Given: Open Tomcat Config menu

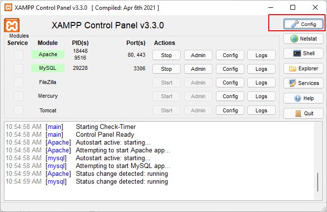Looking at the screenshot, I should pos(230,110).
